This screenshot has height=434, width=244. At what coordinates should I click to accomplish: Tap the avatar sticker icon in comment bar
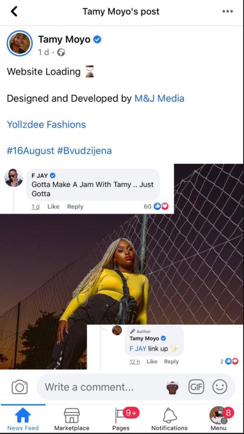[x=173, y=387]
